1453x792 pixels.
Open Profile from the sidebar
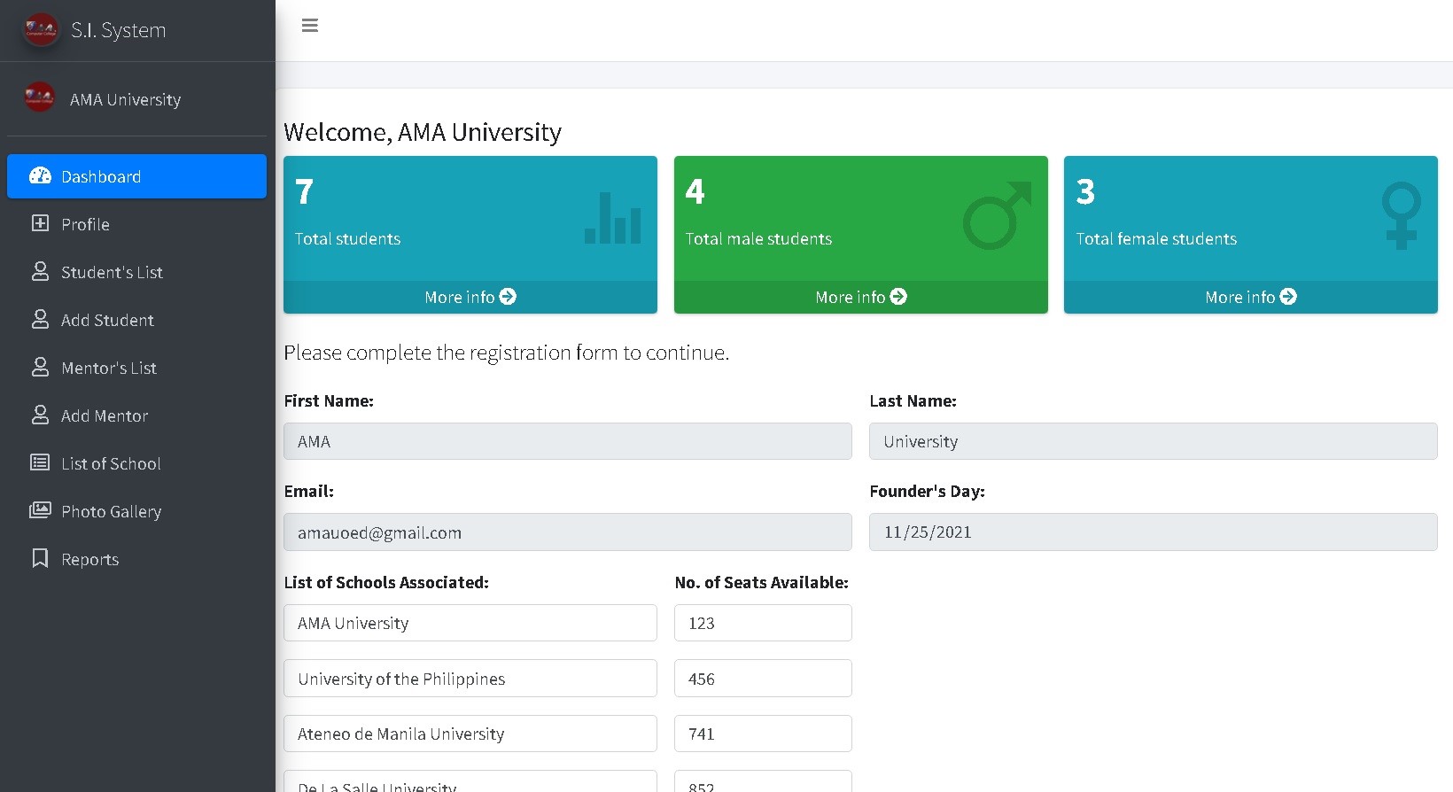[x=85, y=224]
